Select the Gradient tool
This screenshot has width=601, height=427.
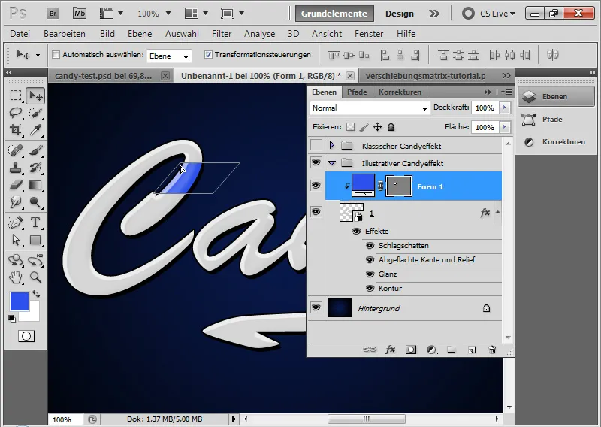35,185
